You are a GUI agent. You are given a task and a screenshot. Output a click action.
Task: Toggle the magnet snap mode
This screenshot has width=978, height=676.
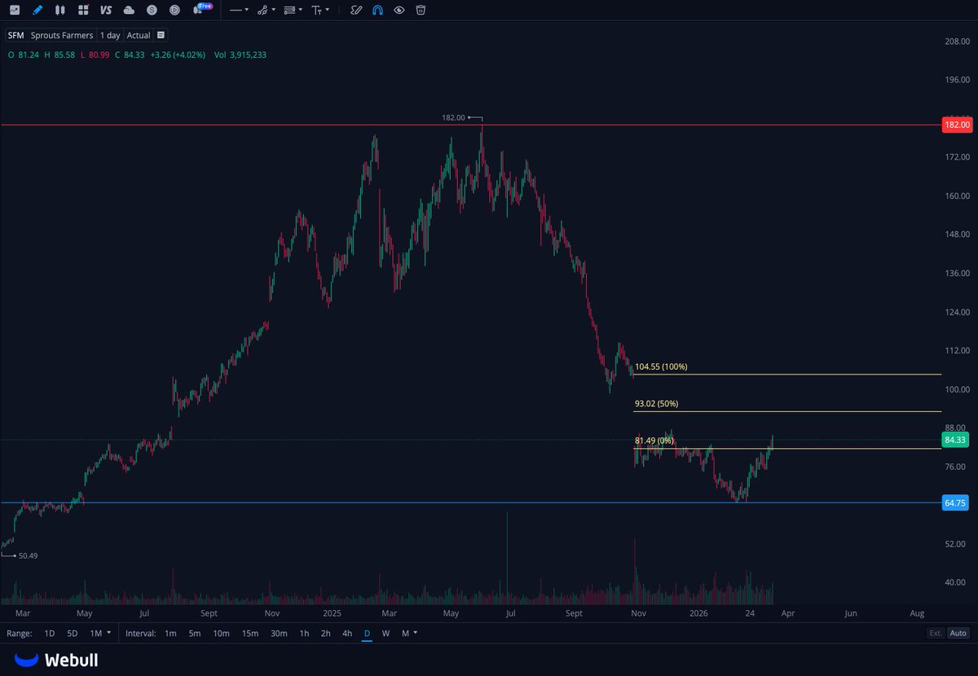377,10
